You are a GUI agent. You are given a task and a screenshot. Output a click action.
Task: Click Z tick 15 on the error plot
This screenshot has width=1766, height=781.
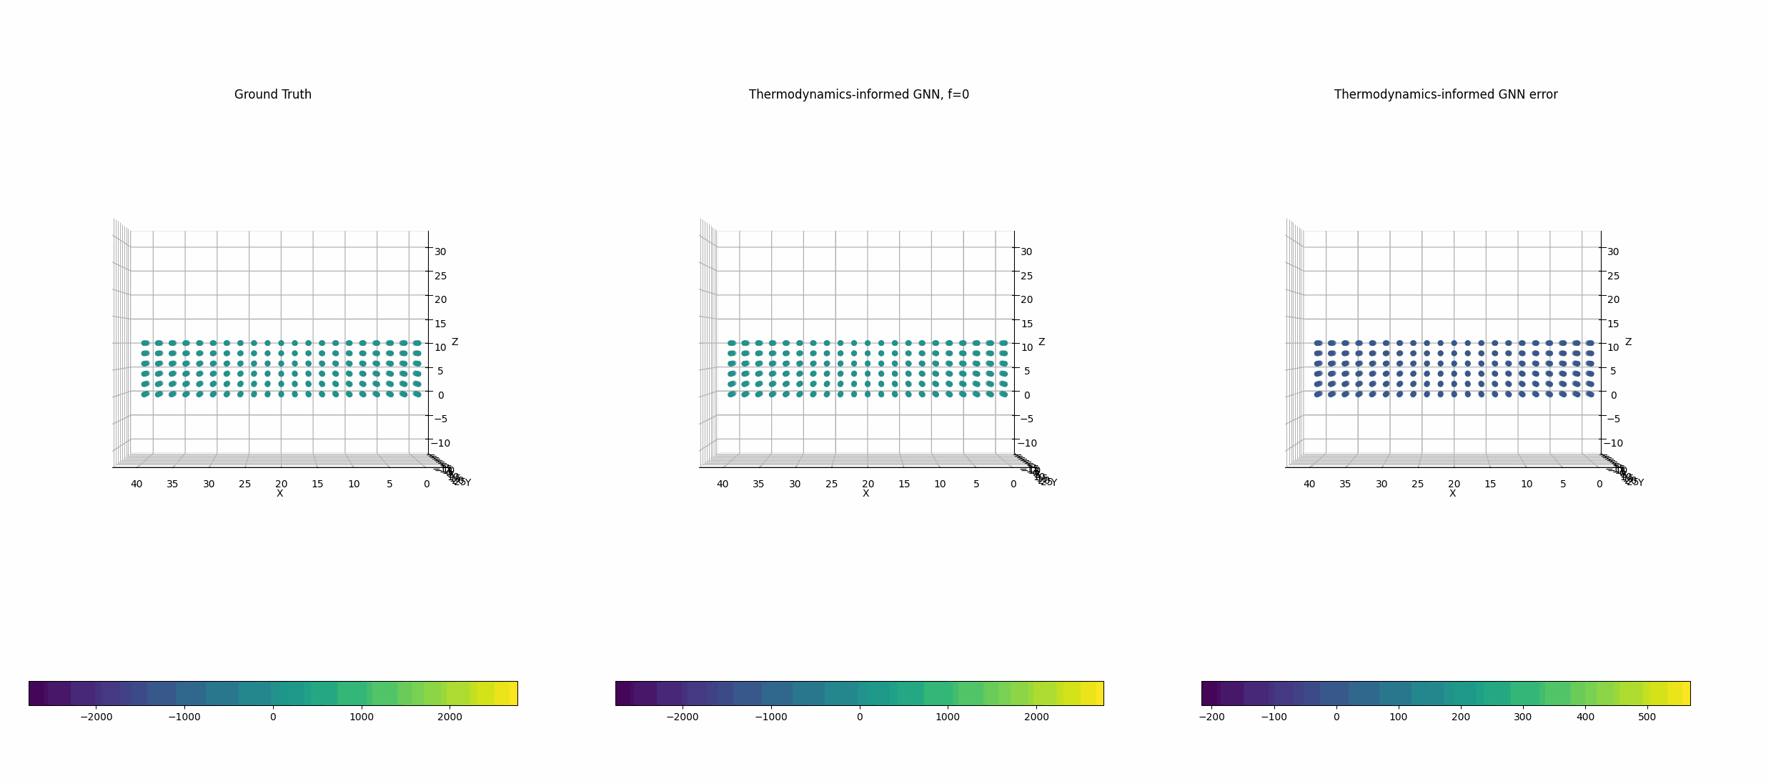[1613, 324]
